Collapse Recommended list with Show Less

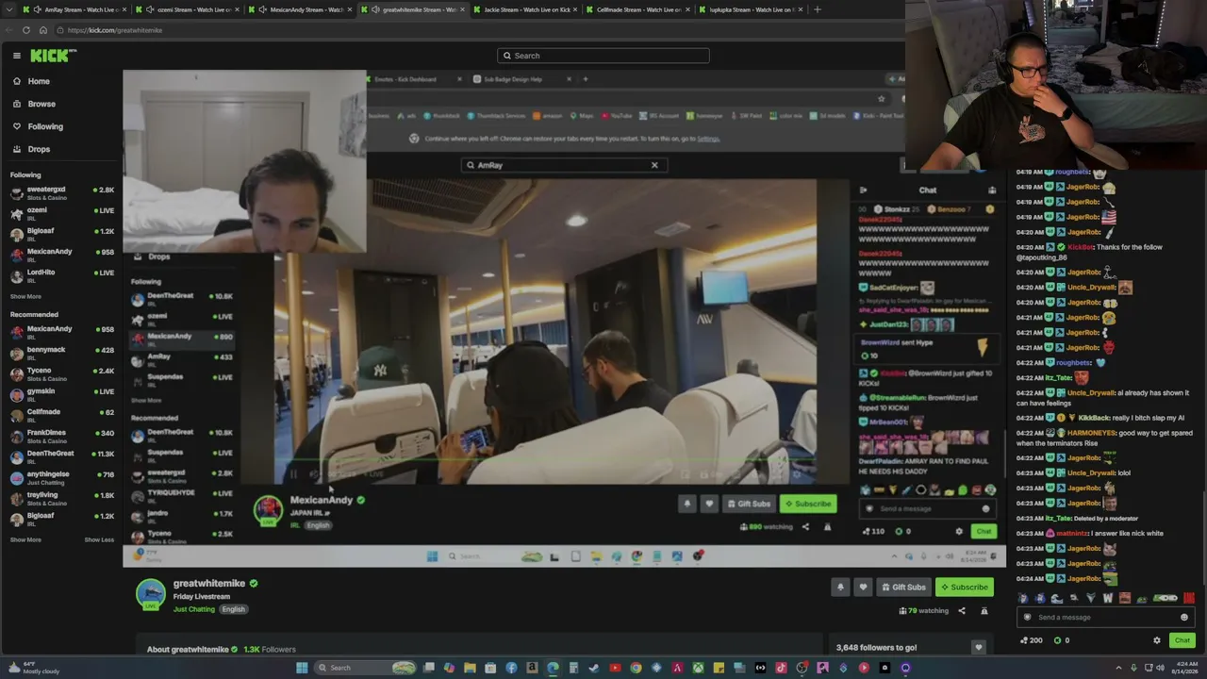coord(99,540)
